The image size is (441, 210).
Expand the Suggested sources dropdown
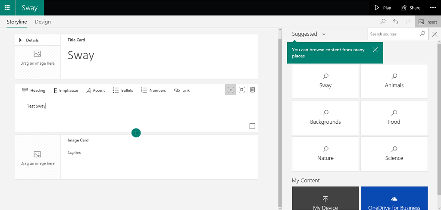click(309, 34)
